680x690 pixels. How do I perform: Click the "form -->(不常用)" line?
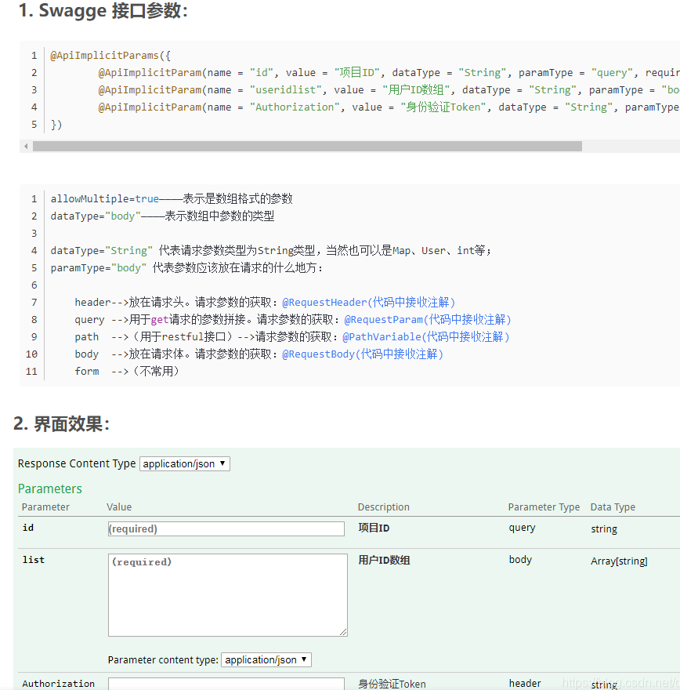pyautogui.click(x=127, y=371)
